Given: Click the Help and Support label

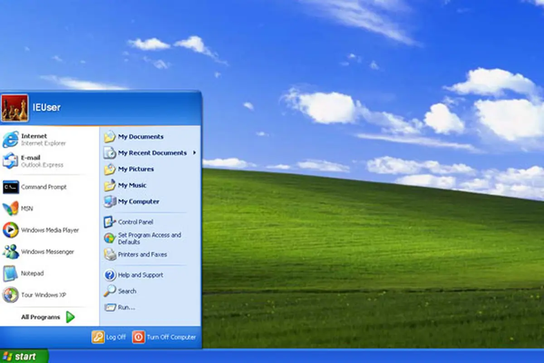Looking at the screenshot, I should pyautogui.click(x=141, y=275).
